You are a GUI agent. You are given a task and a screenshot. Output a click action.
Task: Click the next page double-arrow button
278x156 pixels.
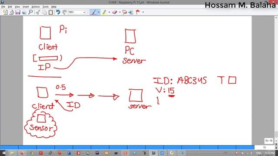[276, 147]
